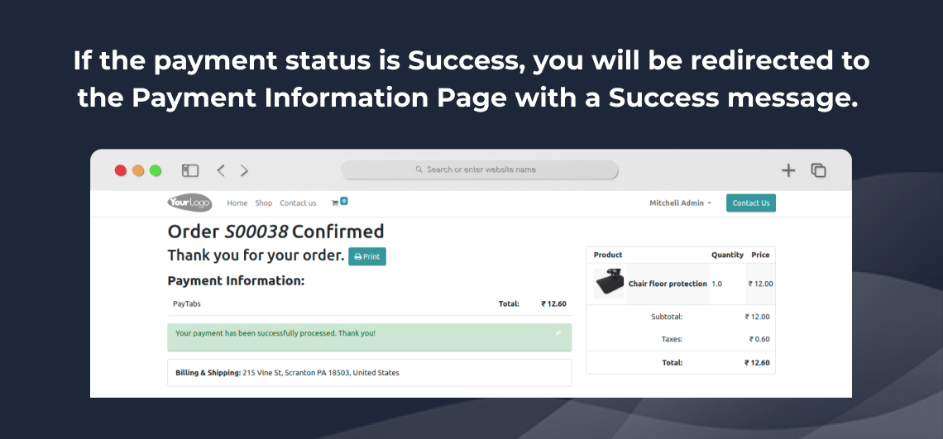Image resolution: width=943 pixels, height=439 pixels.
Task: Open the Home menu item
Action: [x=237, y=203]
